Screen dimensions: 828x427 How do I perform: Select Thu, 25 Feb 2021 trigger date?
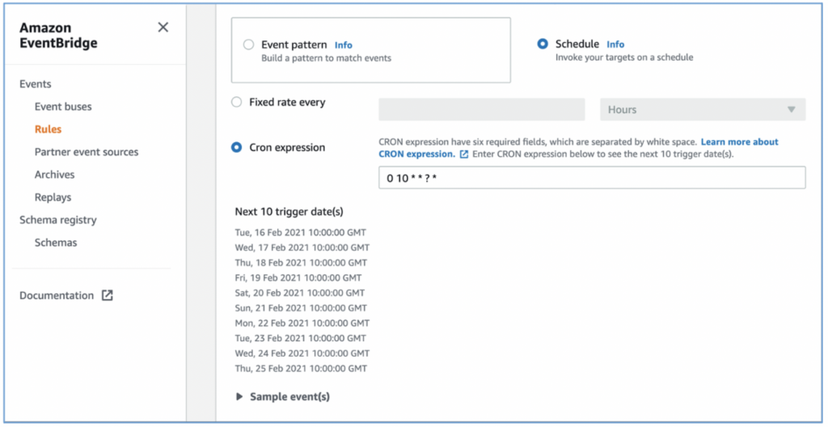[301, 368]
